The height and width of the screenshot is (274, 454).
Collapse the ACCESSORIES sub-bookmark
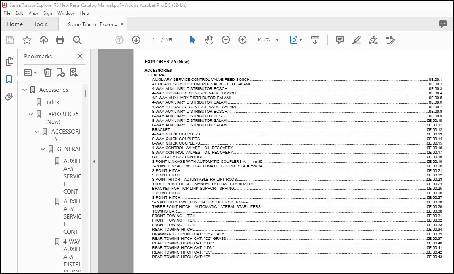coord(37,132)
